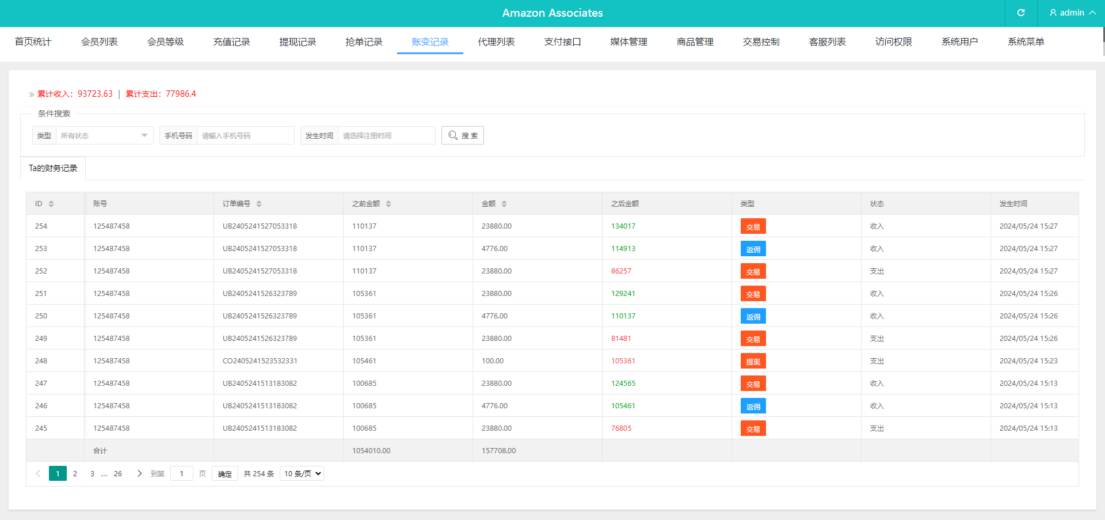Click the 确定 page jump button
The image size is (1105, 520).
click(x=224, y=474)
